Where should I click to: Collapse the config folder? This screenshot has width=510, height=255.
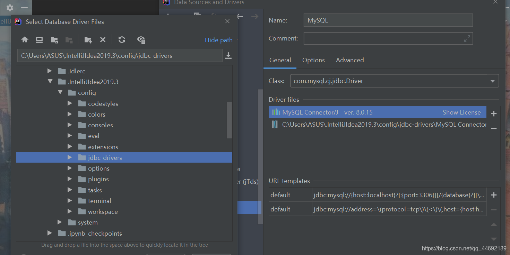(x=60, y=92)
